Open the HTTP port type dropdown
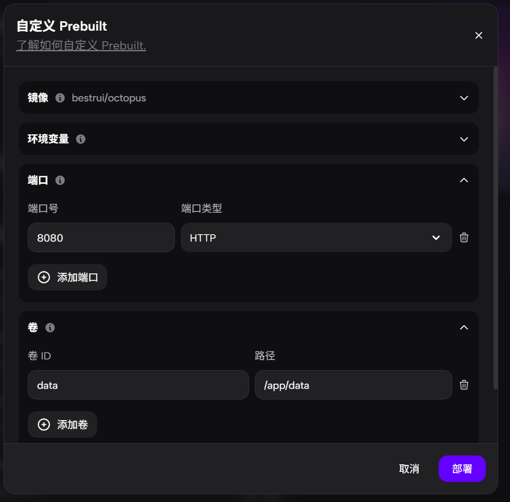 click(316, 237)
